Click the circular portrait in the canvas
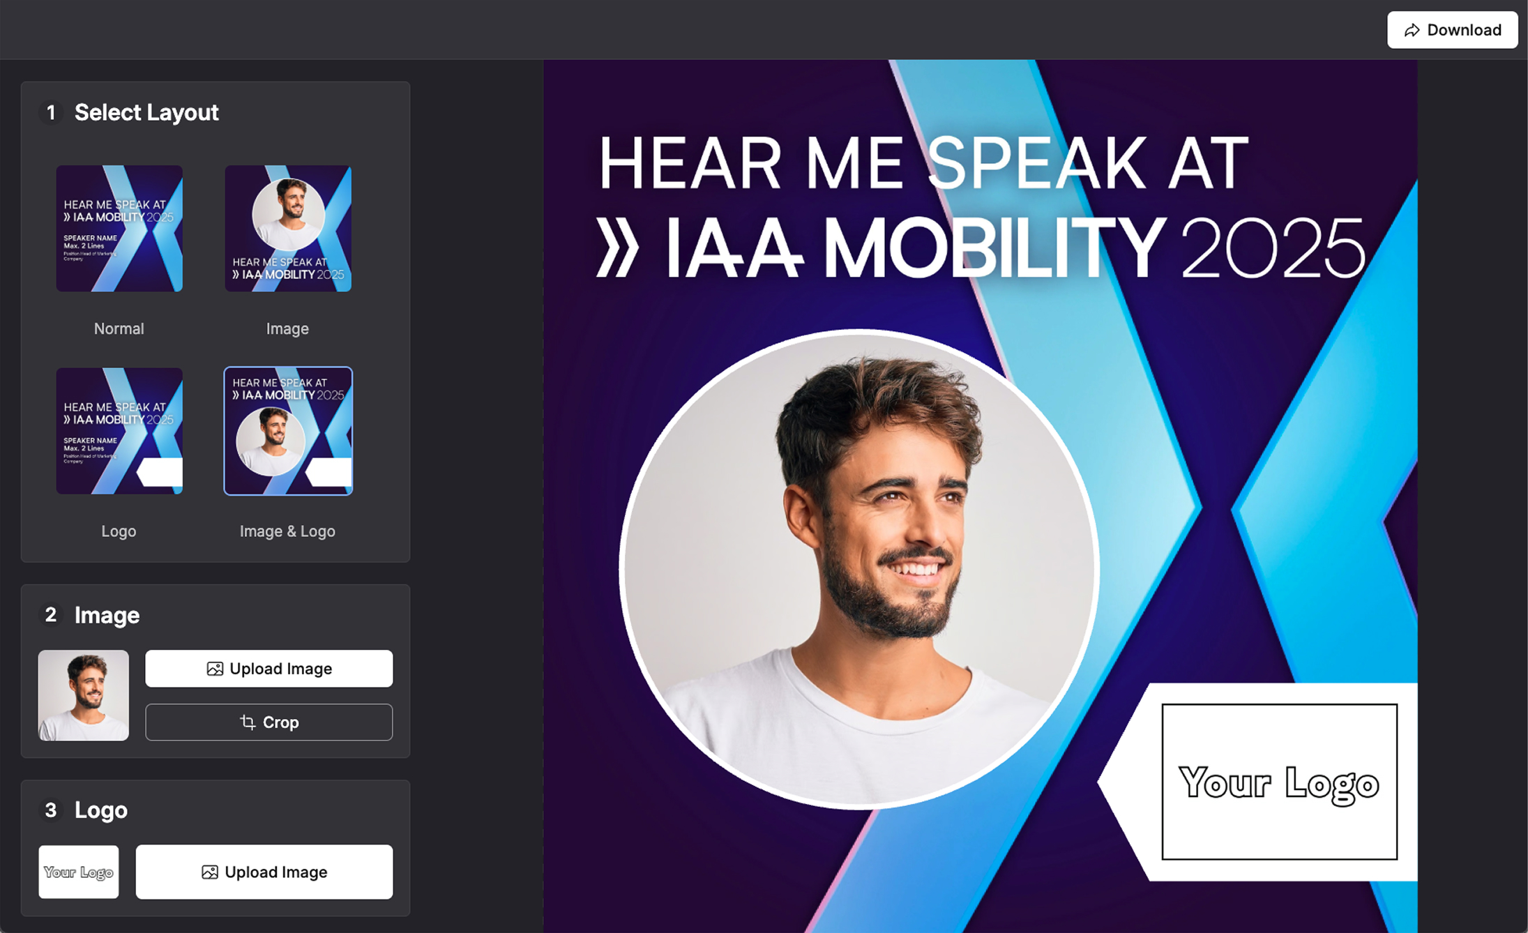Screen dimensions: 1528x933 859,569
